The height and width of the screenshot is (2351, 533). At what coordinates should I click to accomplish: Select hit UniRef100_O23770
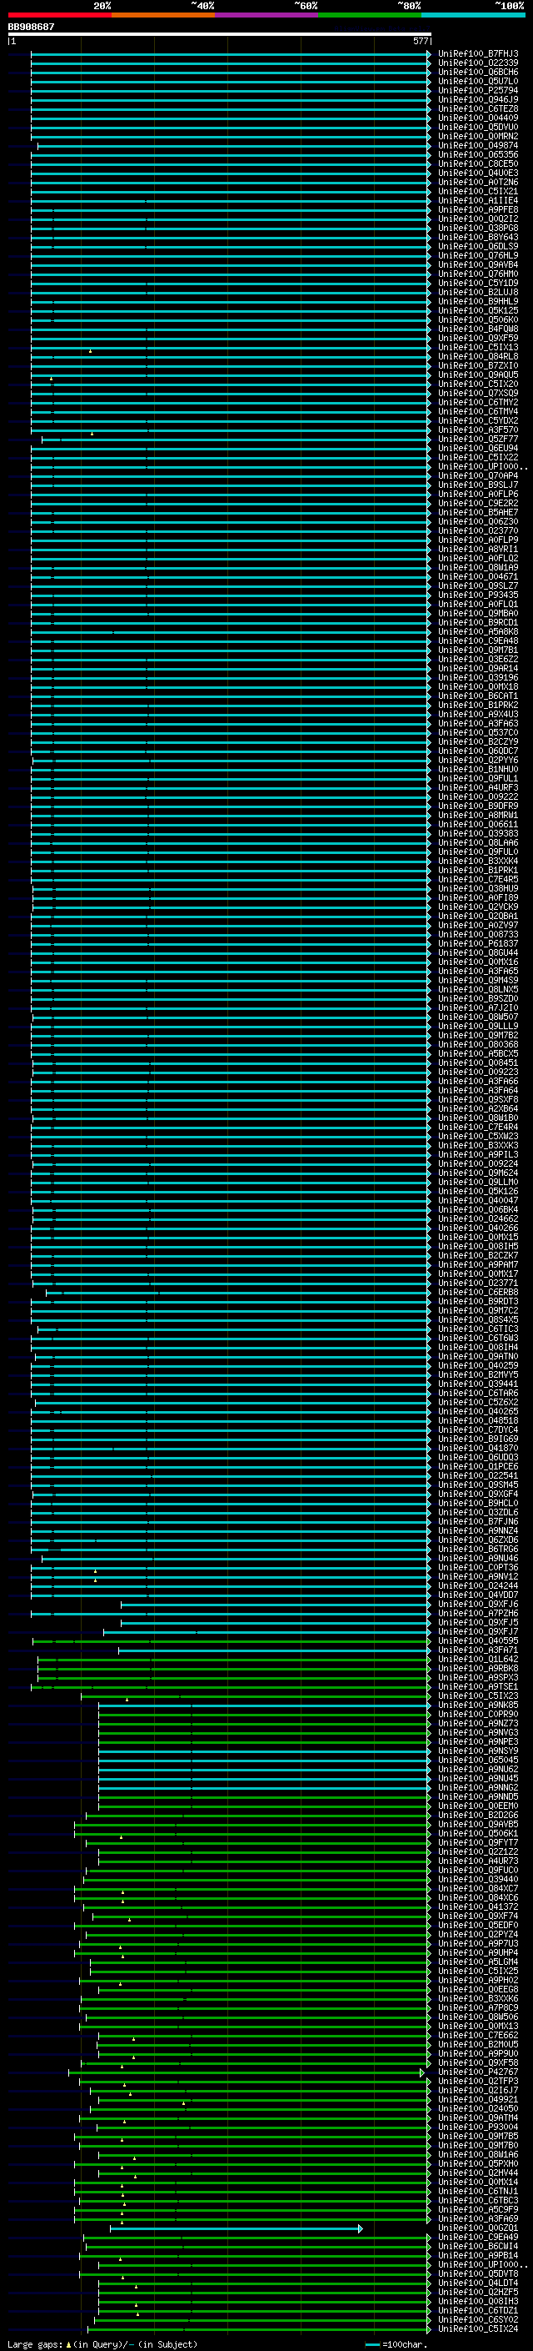pos(477,531)
